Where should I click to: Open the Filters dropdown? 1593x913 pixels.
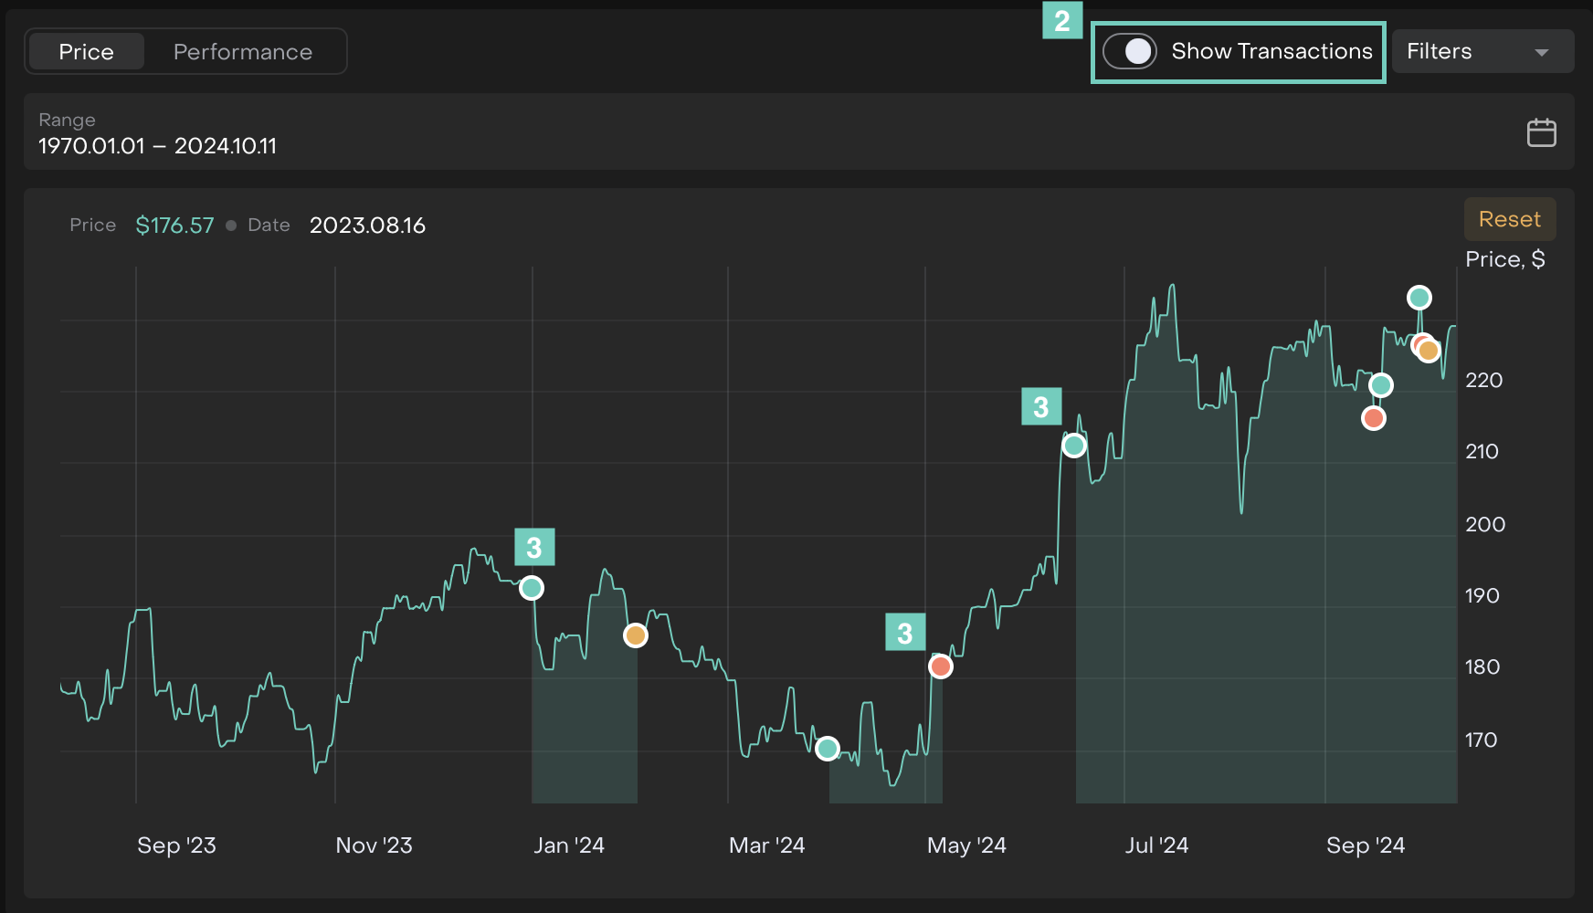click(1481, 51)
